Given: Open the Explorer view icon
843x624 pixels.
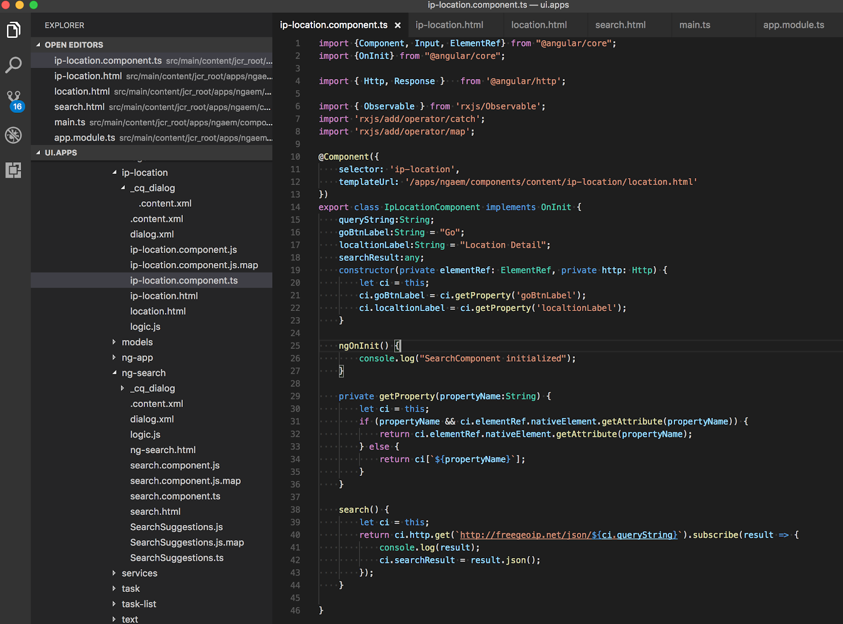Looking at the screenshot, I should click(x=14, y=30).
